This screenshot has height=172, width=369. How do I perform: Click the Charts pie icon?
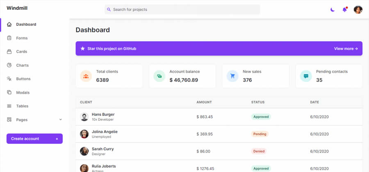coord(9,65)
